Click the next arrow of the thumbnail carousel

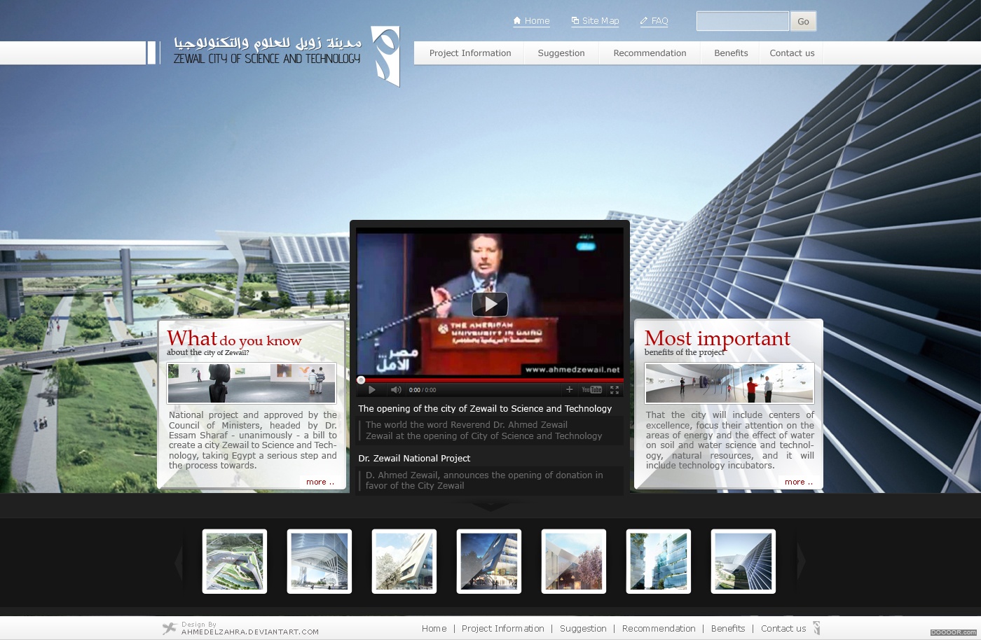pos(802,561)
